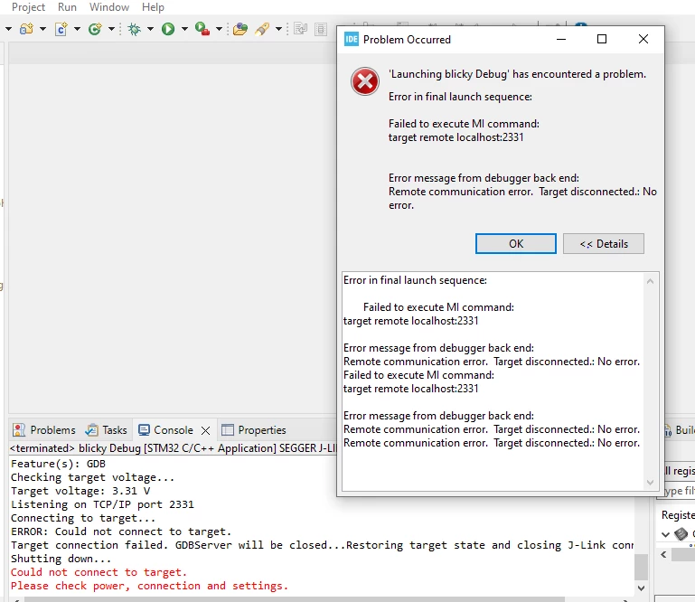
Task: Expand the Search dropdown arrow
Action: coord(278,29)
